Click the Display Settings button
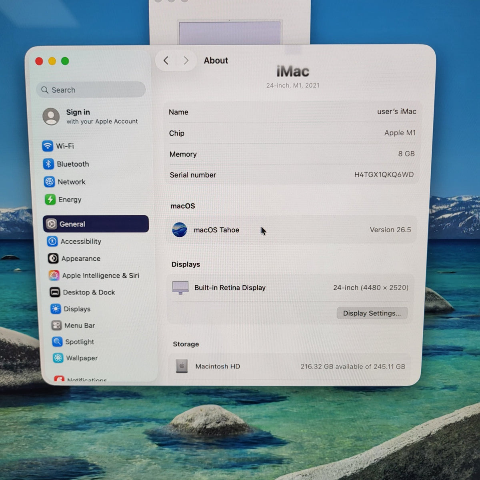 pos(372,313)
